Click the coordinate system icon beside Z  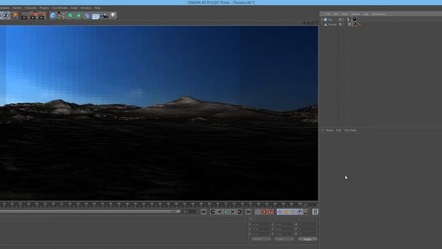point(15,15)
